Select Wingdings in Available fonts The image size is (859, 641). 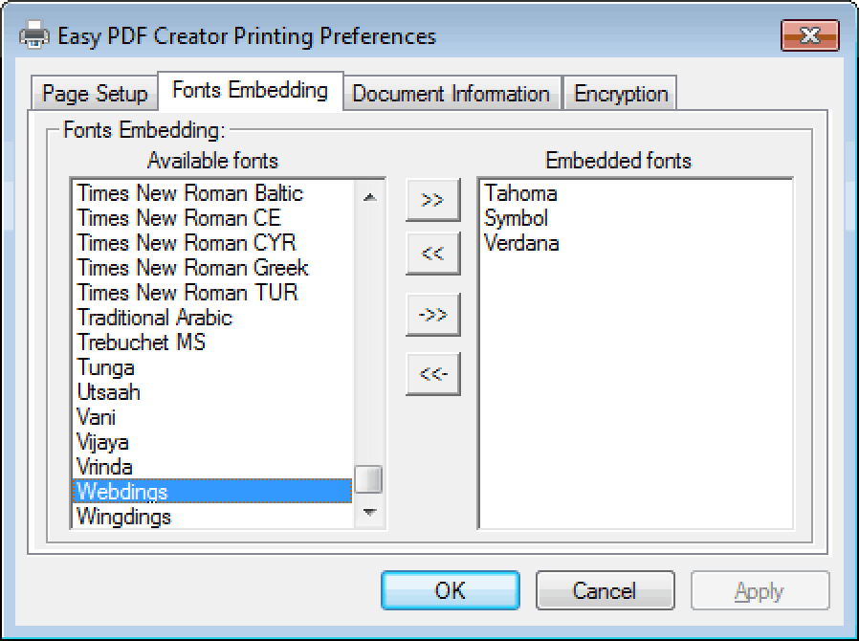tap(212, 516)
